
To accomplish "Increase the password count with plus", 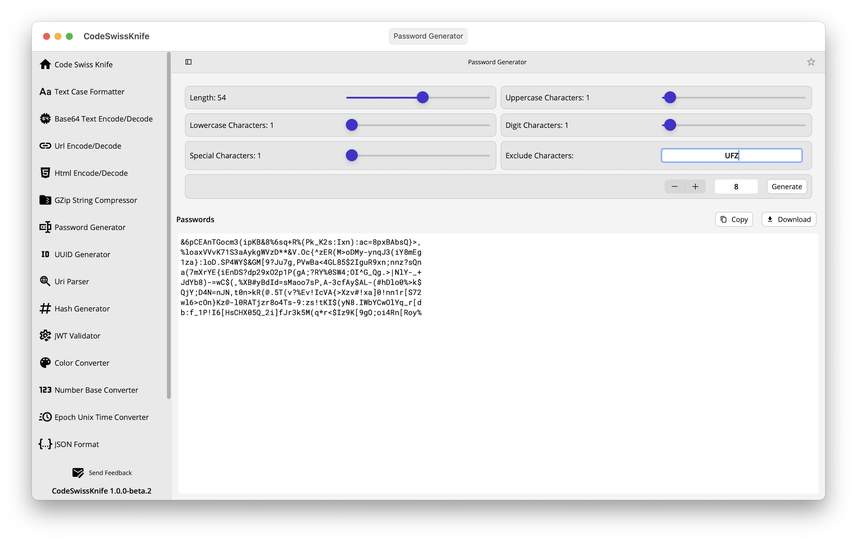I will click(695, 186).
